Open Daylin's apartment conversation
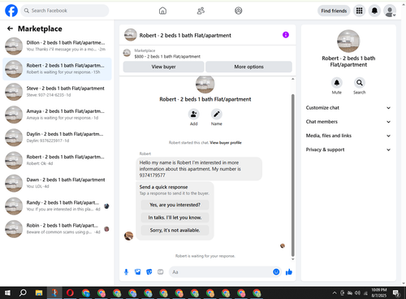This screenshot has height=299, width=406. coord(57,137)
